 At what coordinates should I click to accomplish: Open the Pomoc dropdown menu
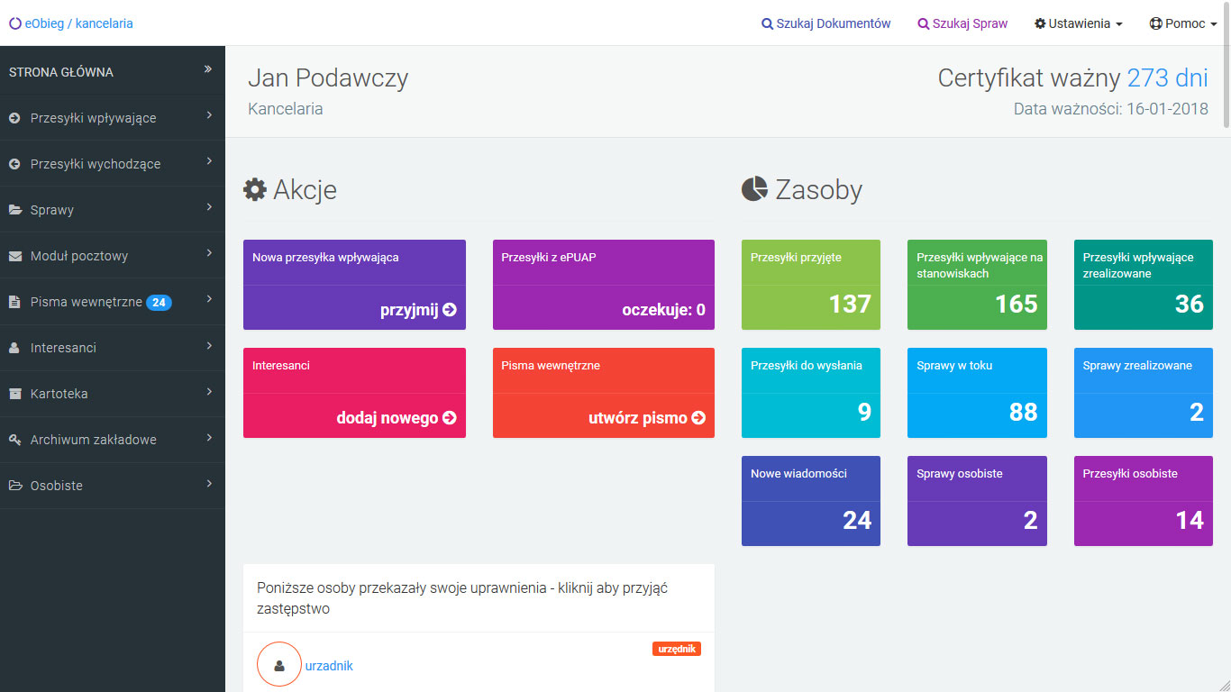[x=1183, y=23]
